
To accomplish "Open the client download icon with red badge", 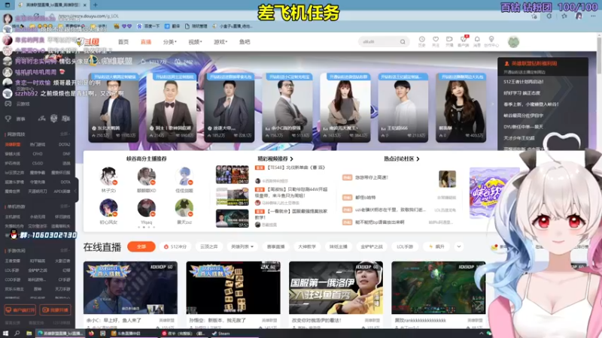I will 464,40.
